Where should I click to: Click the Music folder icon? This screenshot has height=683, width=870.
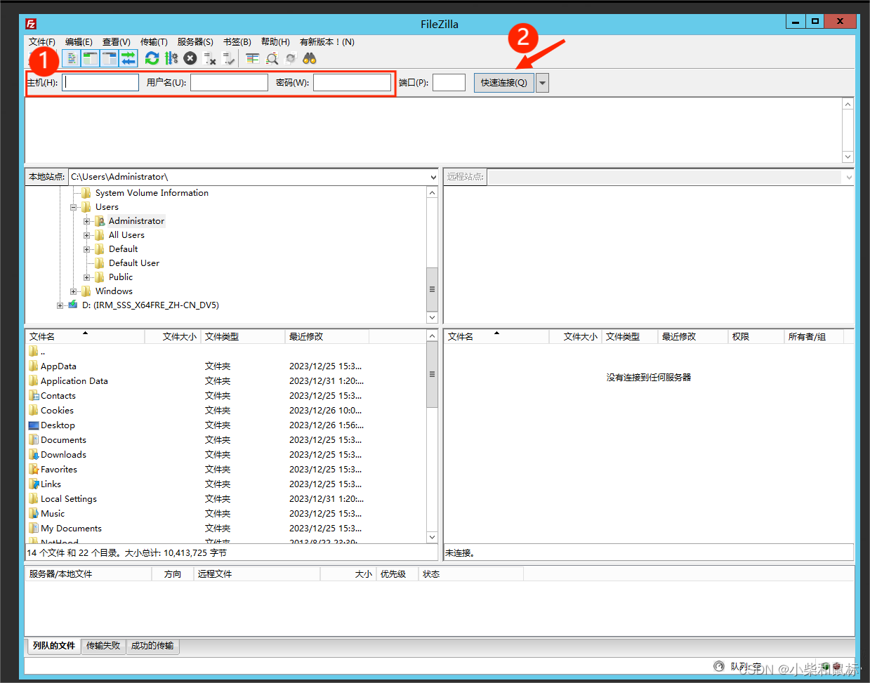pyautogui.click(x=34, y=513)
